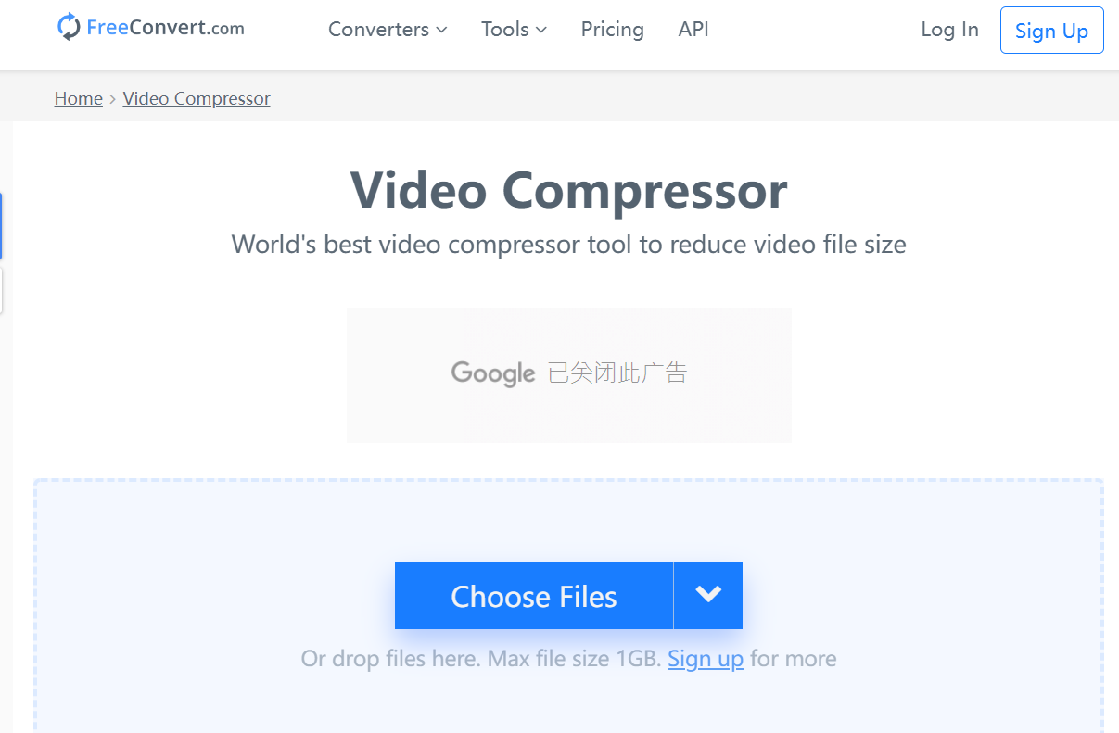Click the Google logo in the closed ad
The height and width of the screenshot is (733, 1119).
point(493,373)
